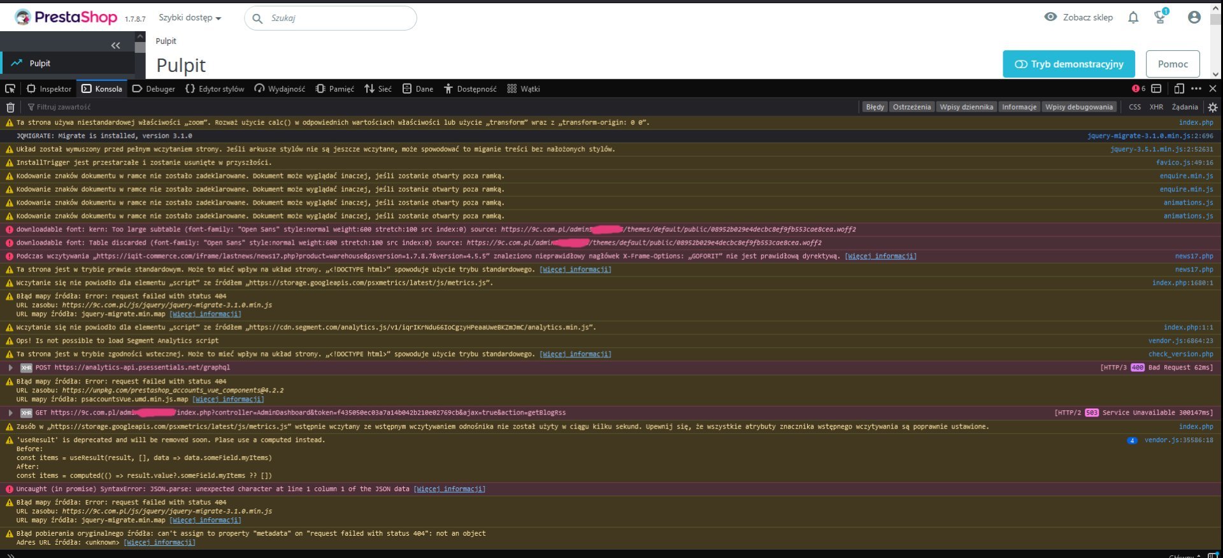Click the Pomoc button
Screen dimensions: 1223x558
[1173, 64]
